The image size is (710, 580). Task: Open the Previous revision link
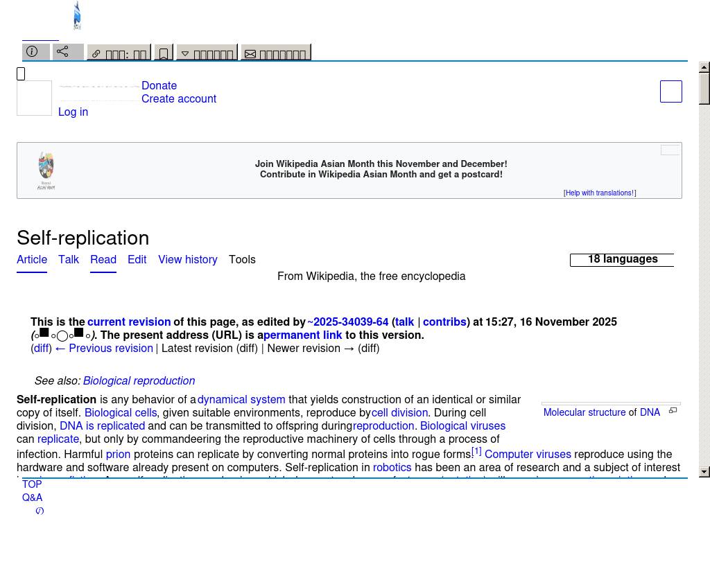(x=110, y=348)
